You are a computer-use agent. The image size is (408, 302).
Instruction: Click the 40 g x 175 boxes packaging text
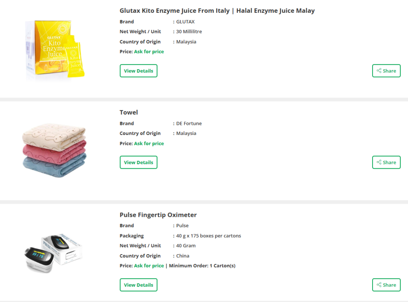(208, 236)
